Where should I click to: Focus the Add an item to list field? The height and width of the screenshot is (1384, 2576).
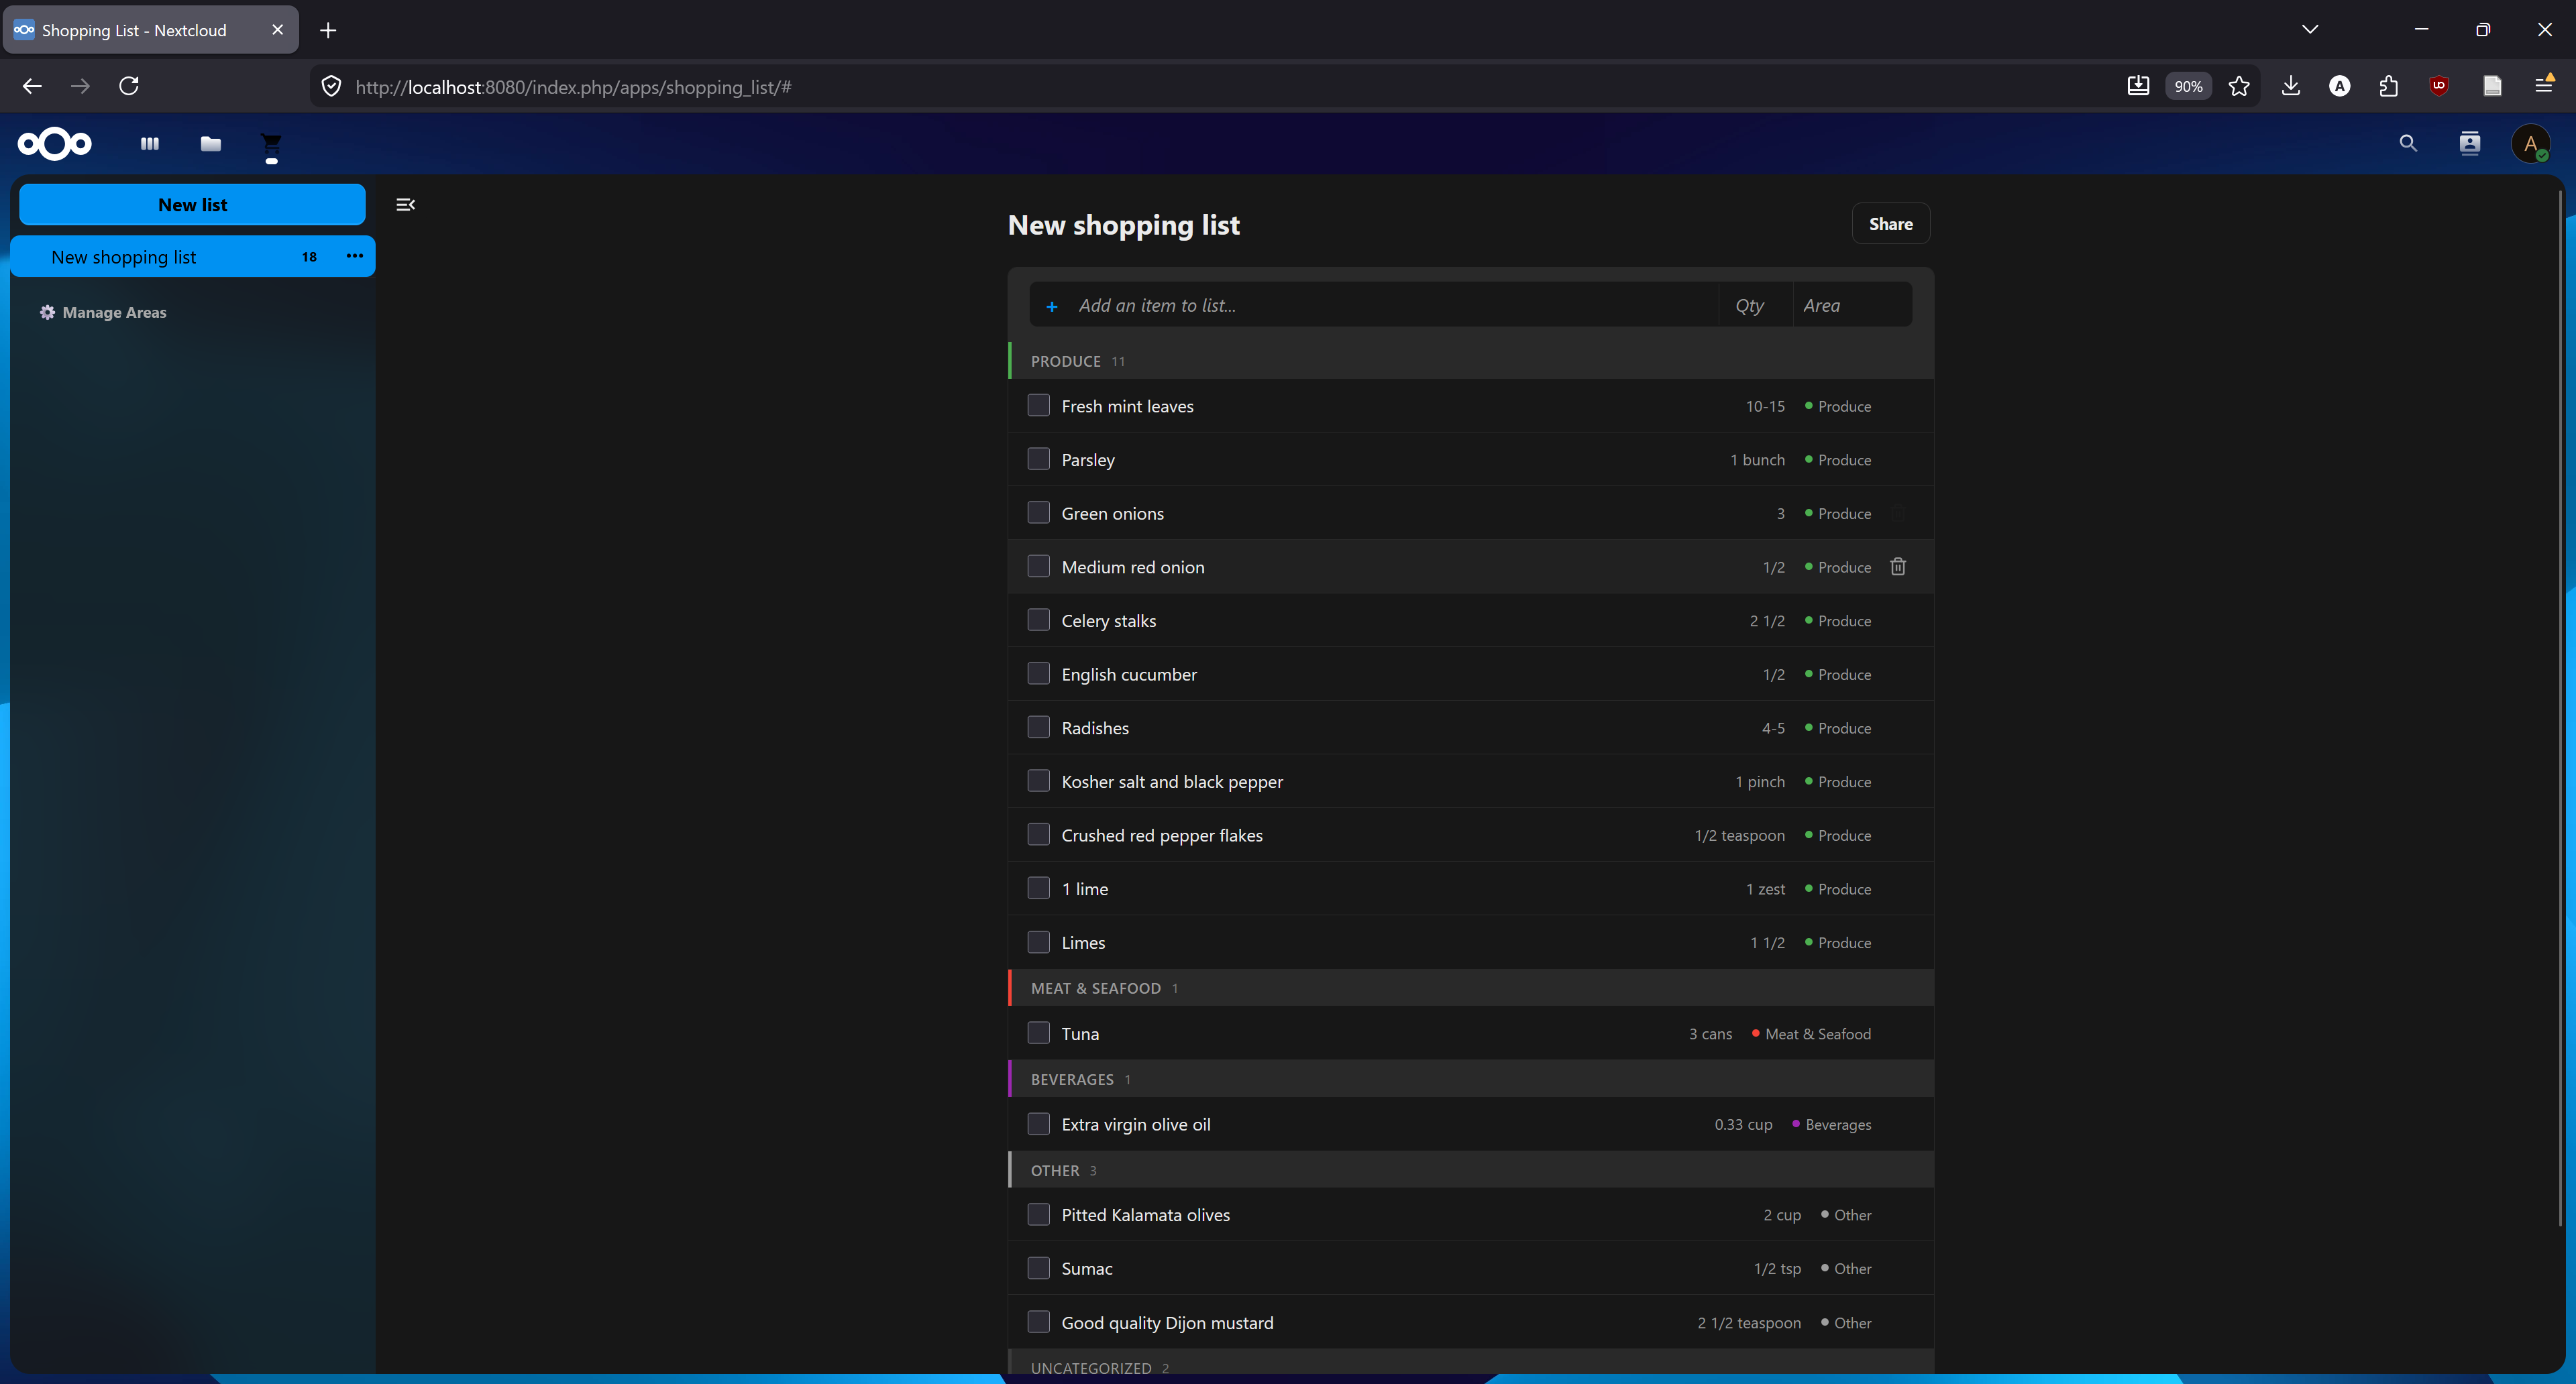1300,305
